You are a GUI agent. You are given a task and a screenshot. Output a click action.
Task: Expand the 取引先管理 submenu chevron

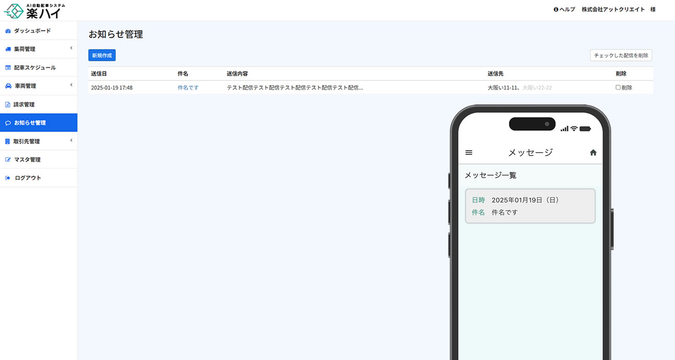[71, 141]
